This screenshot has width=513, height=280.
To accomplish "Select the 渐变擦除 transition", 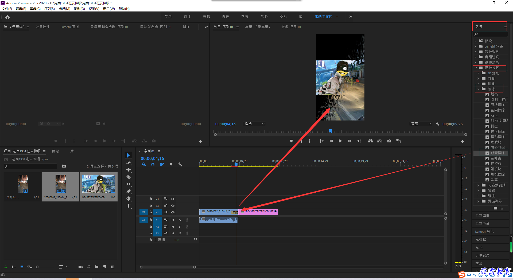I will pyautogui.click(x=498, y=153).
